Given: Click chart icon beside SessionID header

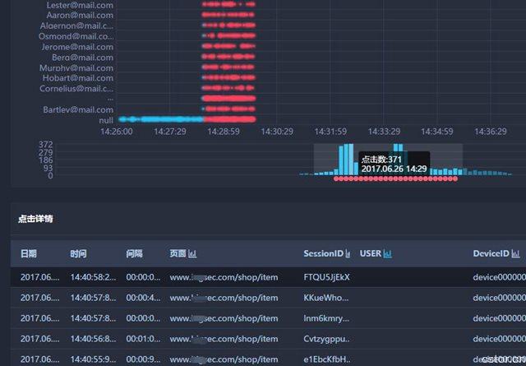Looking at the screenshot, I should point(348,254).
